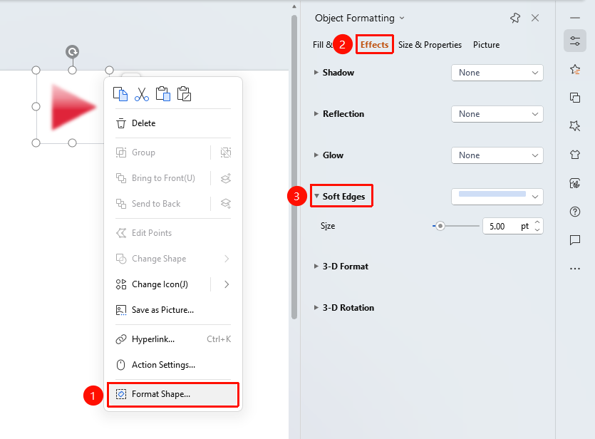Pin the Object Formatting panel
The height and width of the screenshot is (439, 595).
click(x=515, y=18)
